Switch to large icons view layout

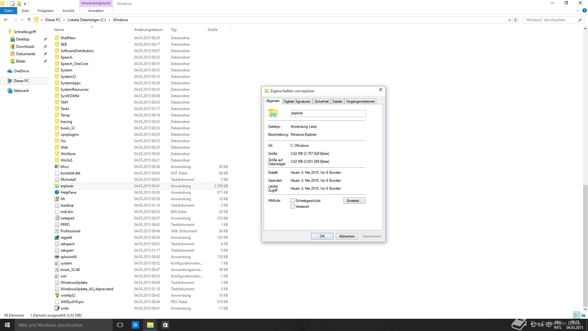point(583,315)
